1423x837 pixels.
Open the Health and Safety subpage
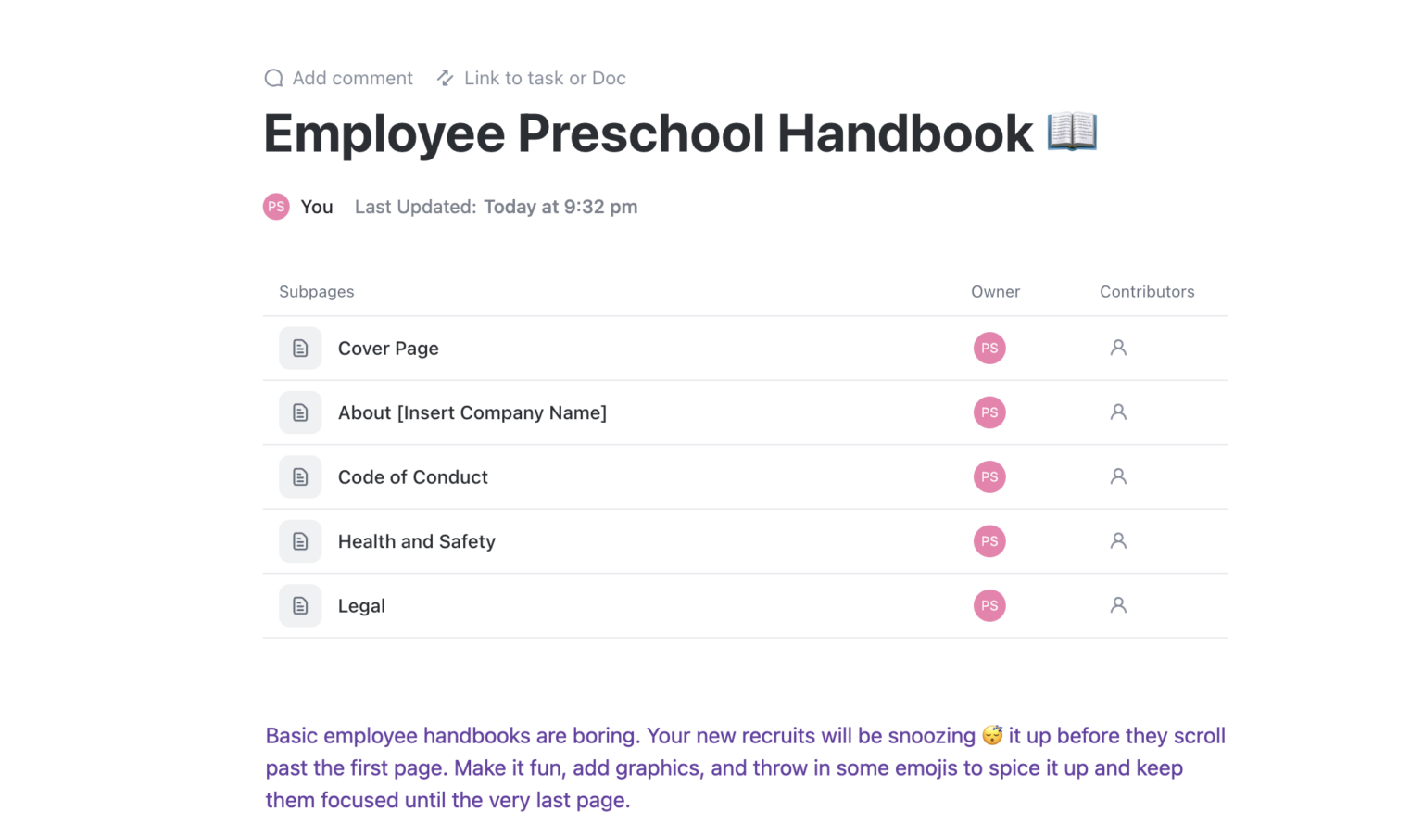(x=417, y=541)
